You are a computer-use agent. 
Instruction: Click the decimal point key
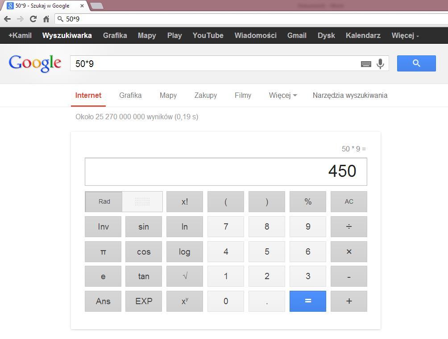[267, 301]
